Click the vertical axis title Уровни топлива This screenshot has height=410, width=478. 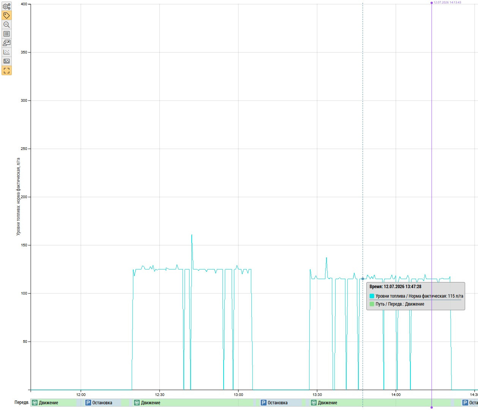coord(18,197)
